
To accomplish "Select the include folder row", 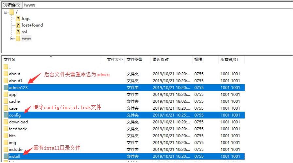I will tap(124, 150).
